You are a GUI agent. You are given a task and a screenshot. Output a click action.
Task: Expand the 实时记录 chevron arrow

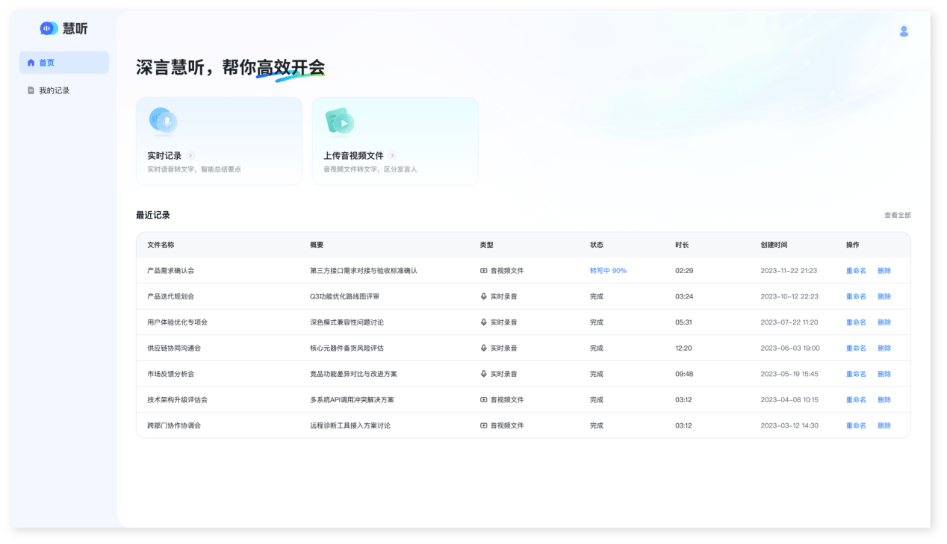pos(190,156)
